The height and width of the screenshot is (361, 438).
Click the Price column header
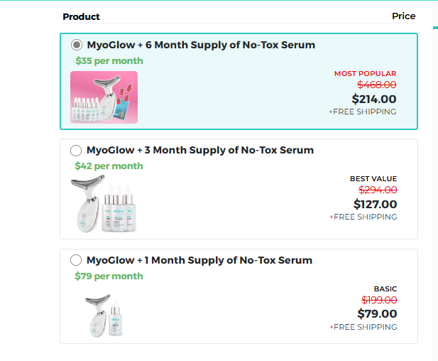point(403,16)
